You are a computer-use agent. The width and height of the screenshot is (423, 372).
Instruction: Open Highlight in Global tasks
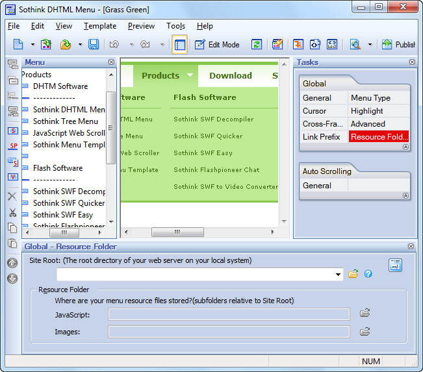point(379,111)
